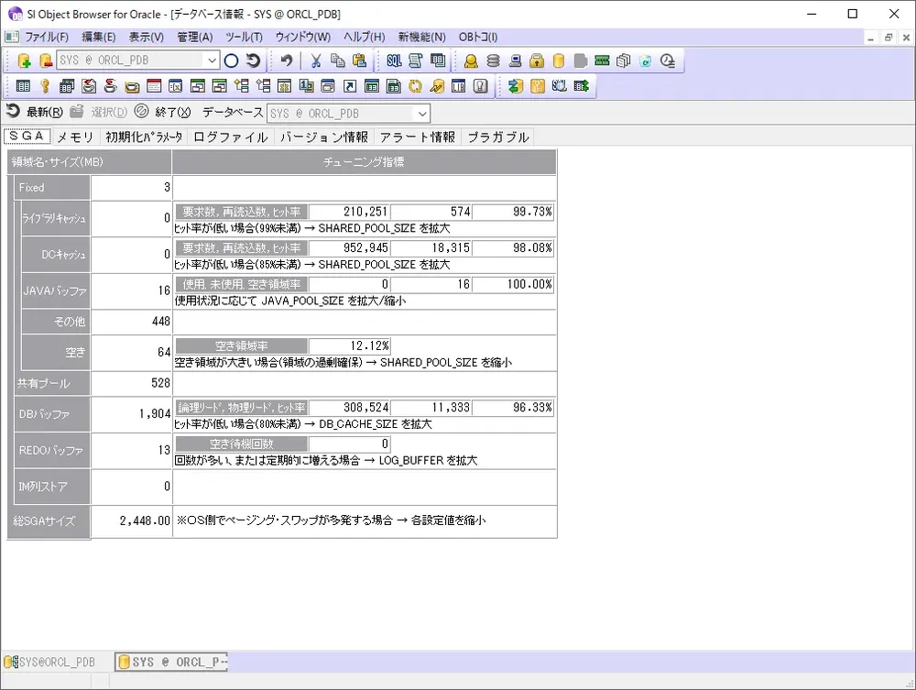Switch to the プラガブル tab
The width and height of the screenshot is (916, 690).
(497, 137)
